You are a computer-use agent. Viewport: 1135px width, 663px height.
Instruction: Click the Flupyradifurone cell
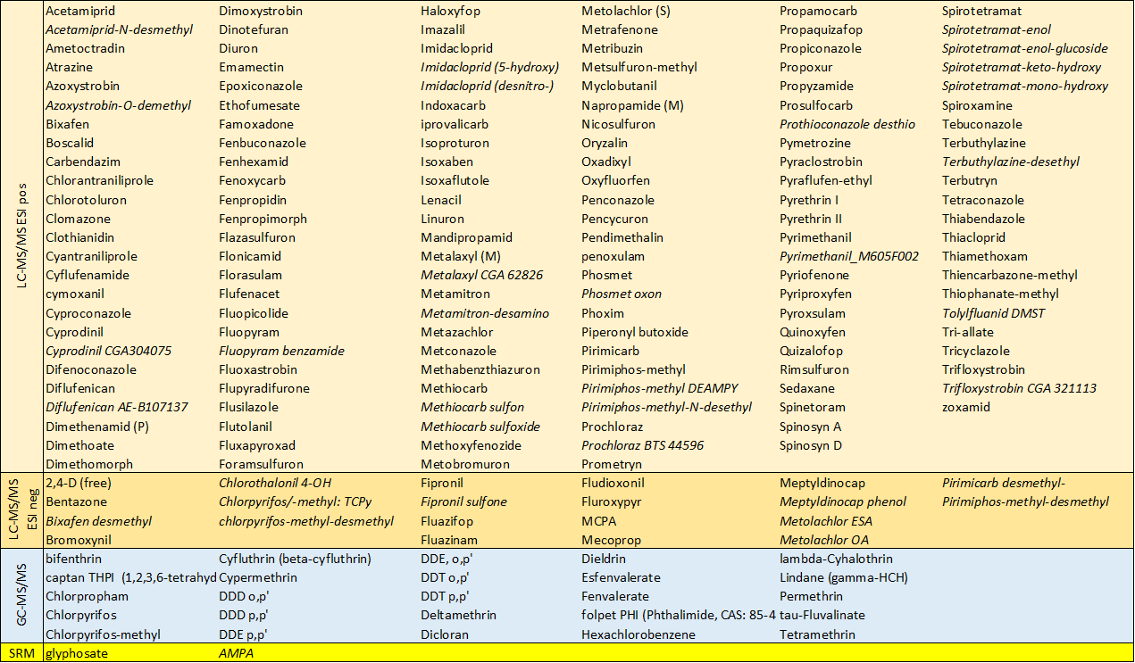pos(264,388)
